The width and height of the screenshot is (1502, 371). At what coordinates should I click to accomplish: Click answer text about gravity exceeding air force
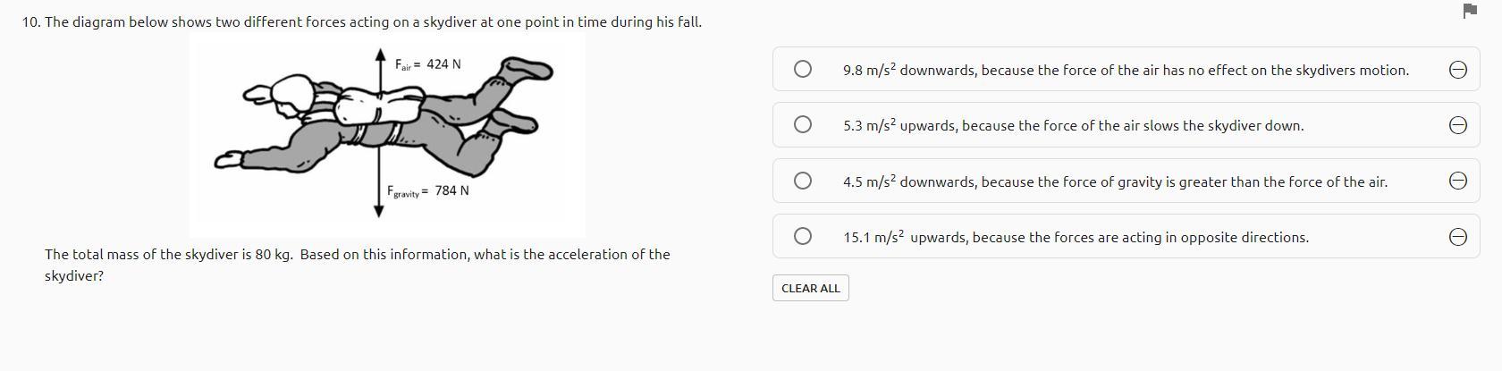click(x=1115, y=182)
